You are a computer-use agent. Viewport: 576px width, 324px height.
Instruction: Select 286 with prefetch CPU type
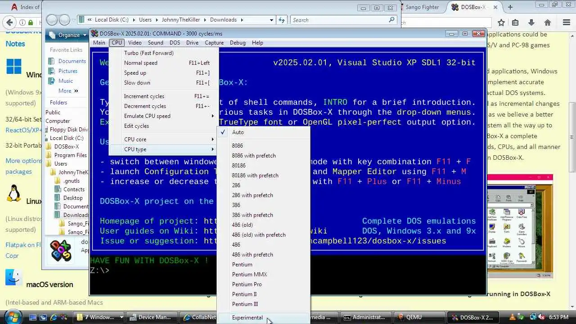click(x=264, y=195)
